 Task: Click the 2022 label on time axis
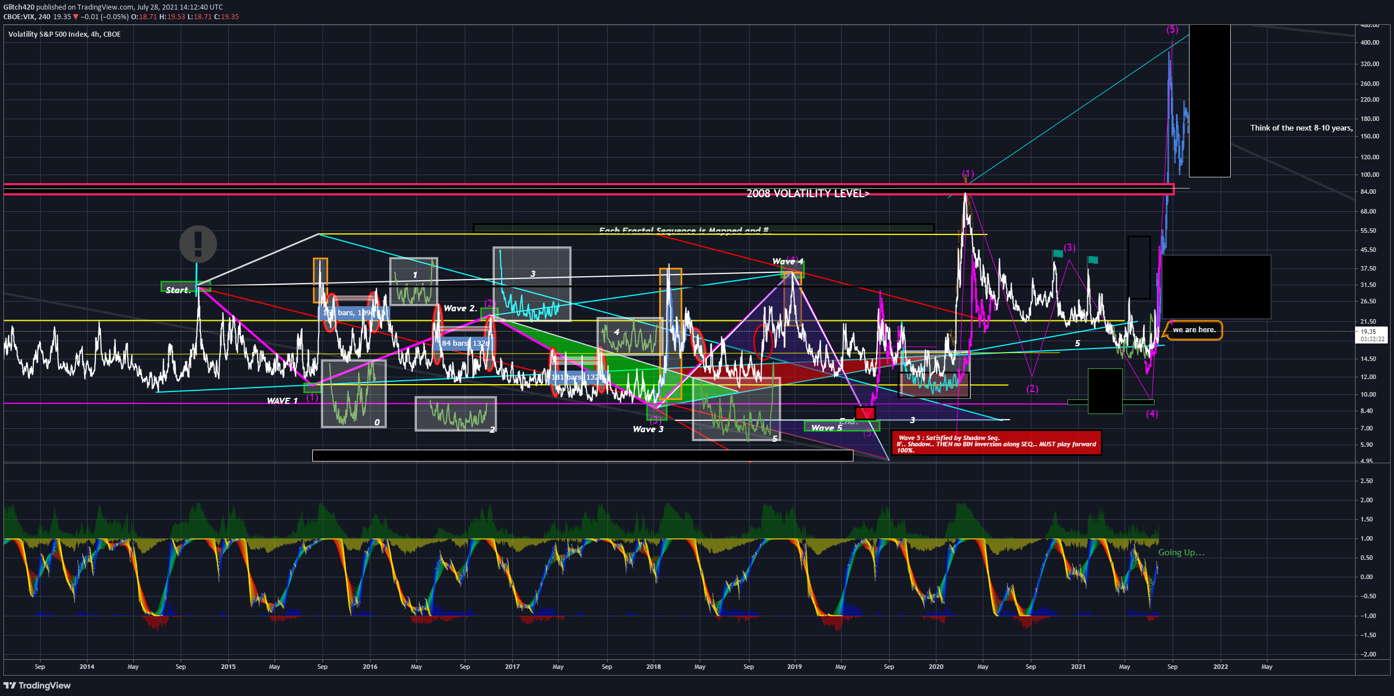(1221, 667)
